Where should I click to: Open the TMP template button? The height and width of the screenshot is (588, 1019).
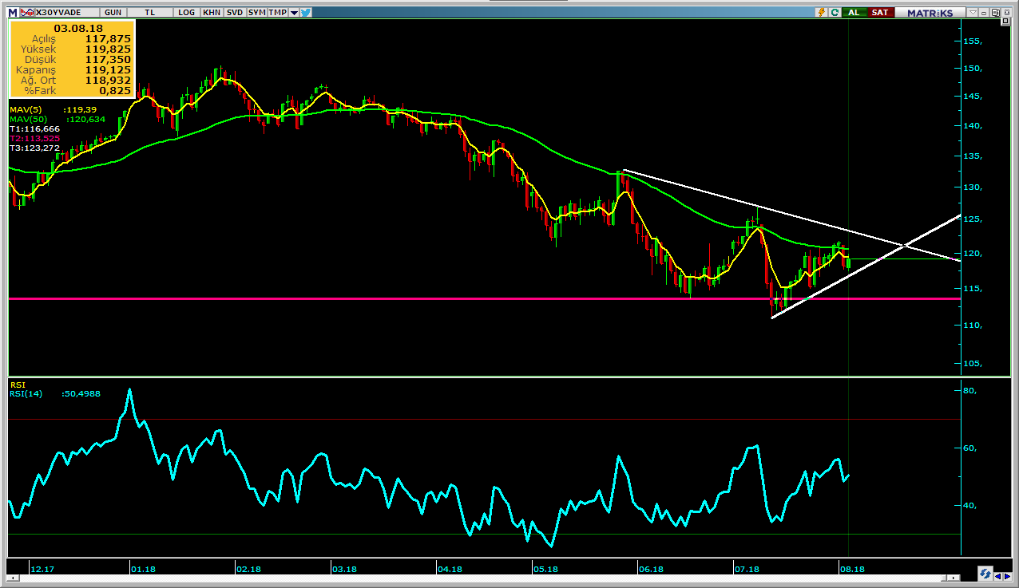pos(277,12)
